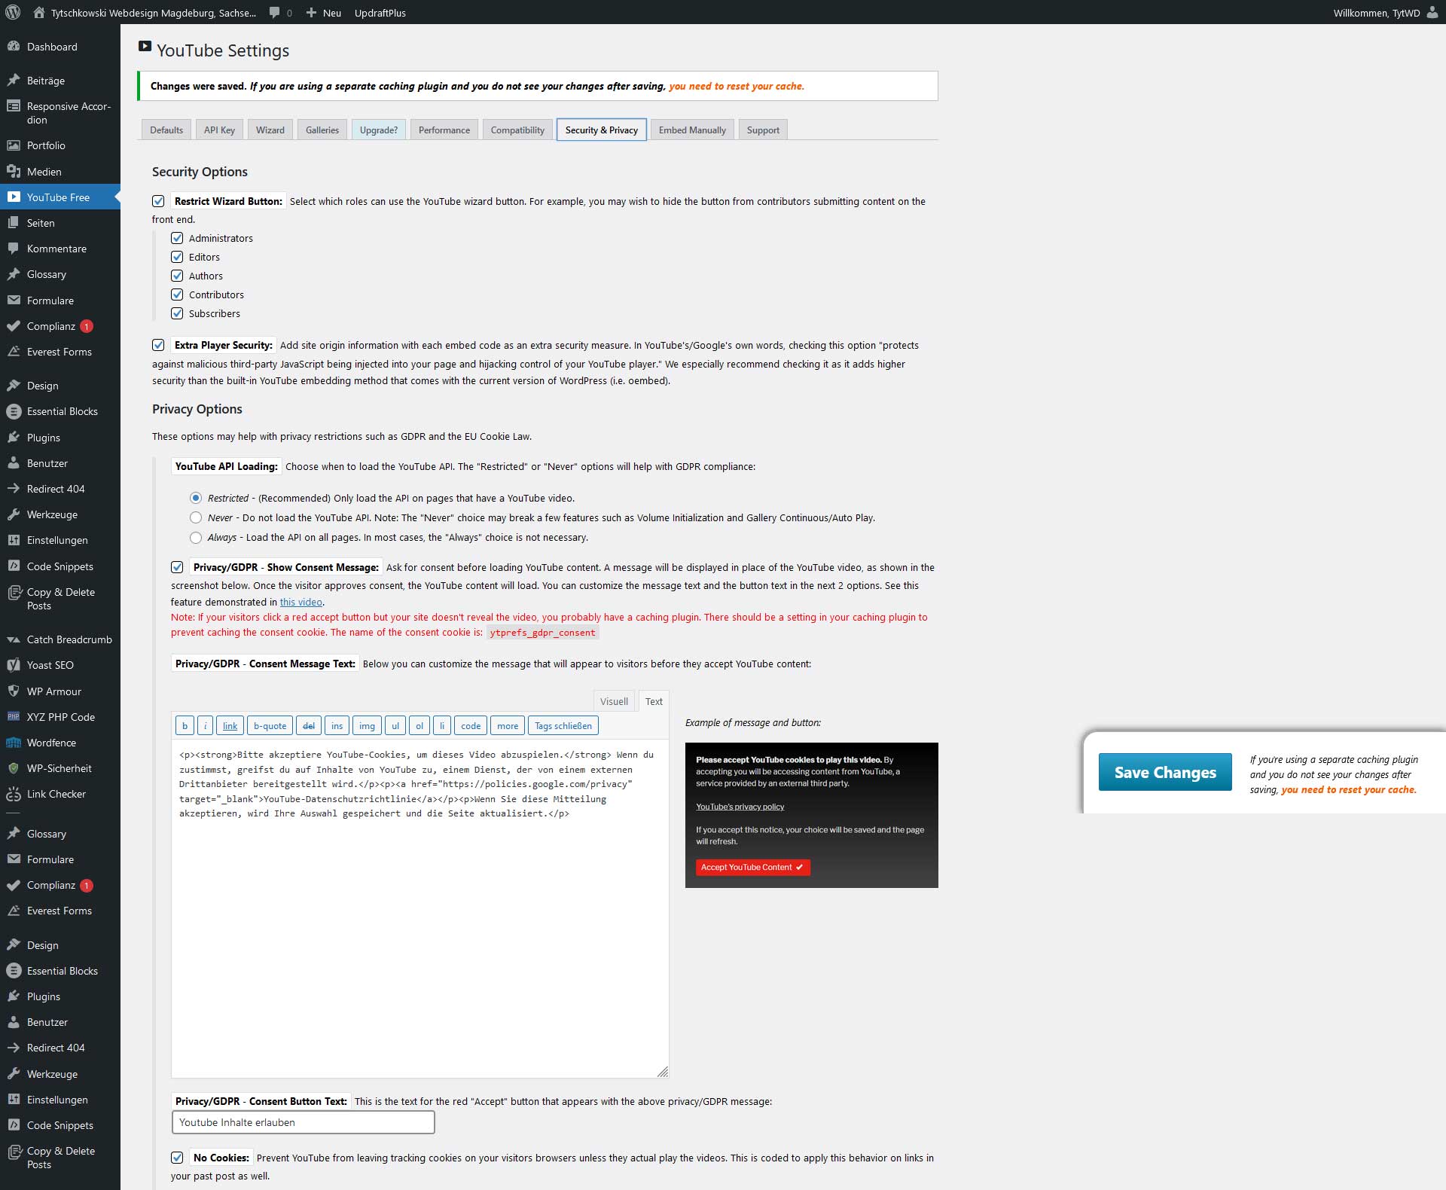
Task: Click the first Plugins plug icon
Action: tap(14, 438)
